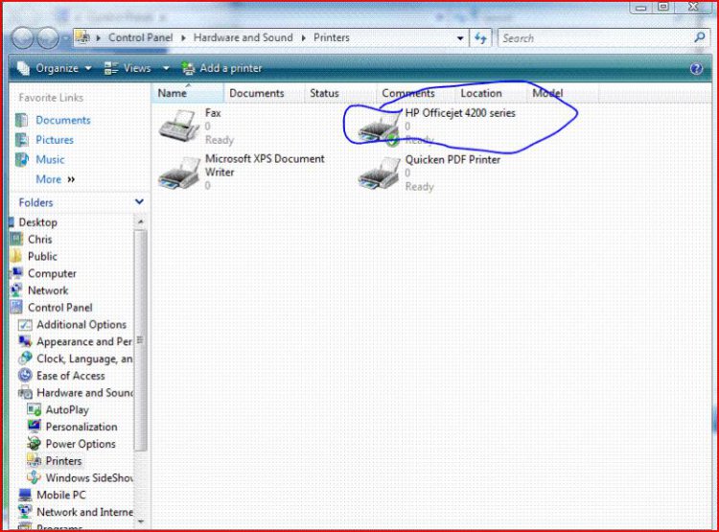Open the Views dropdown arrow
The height and width of the screenshot is (532, 719).
(166, 68)
